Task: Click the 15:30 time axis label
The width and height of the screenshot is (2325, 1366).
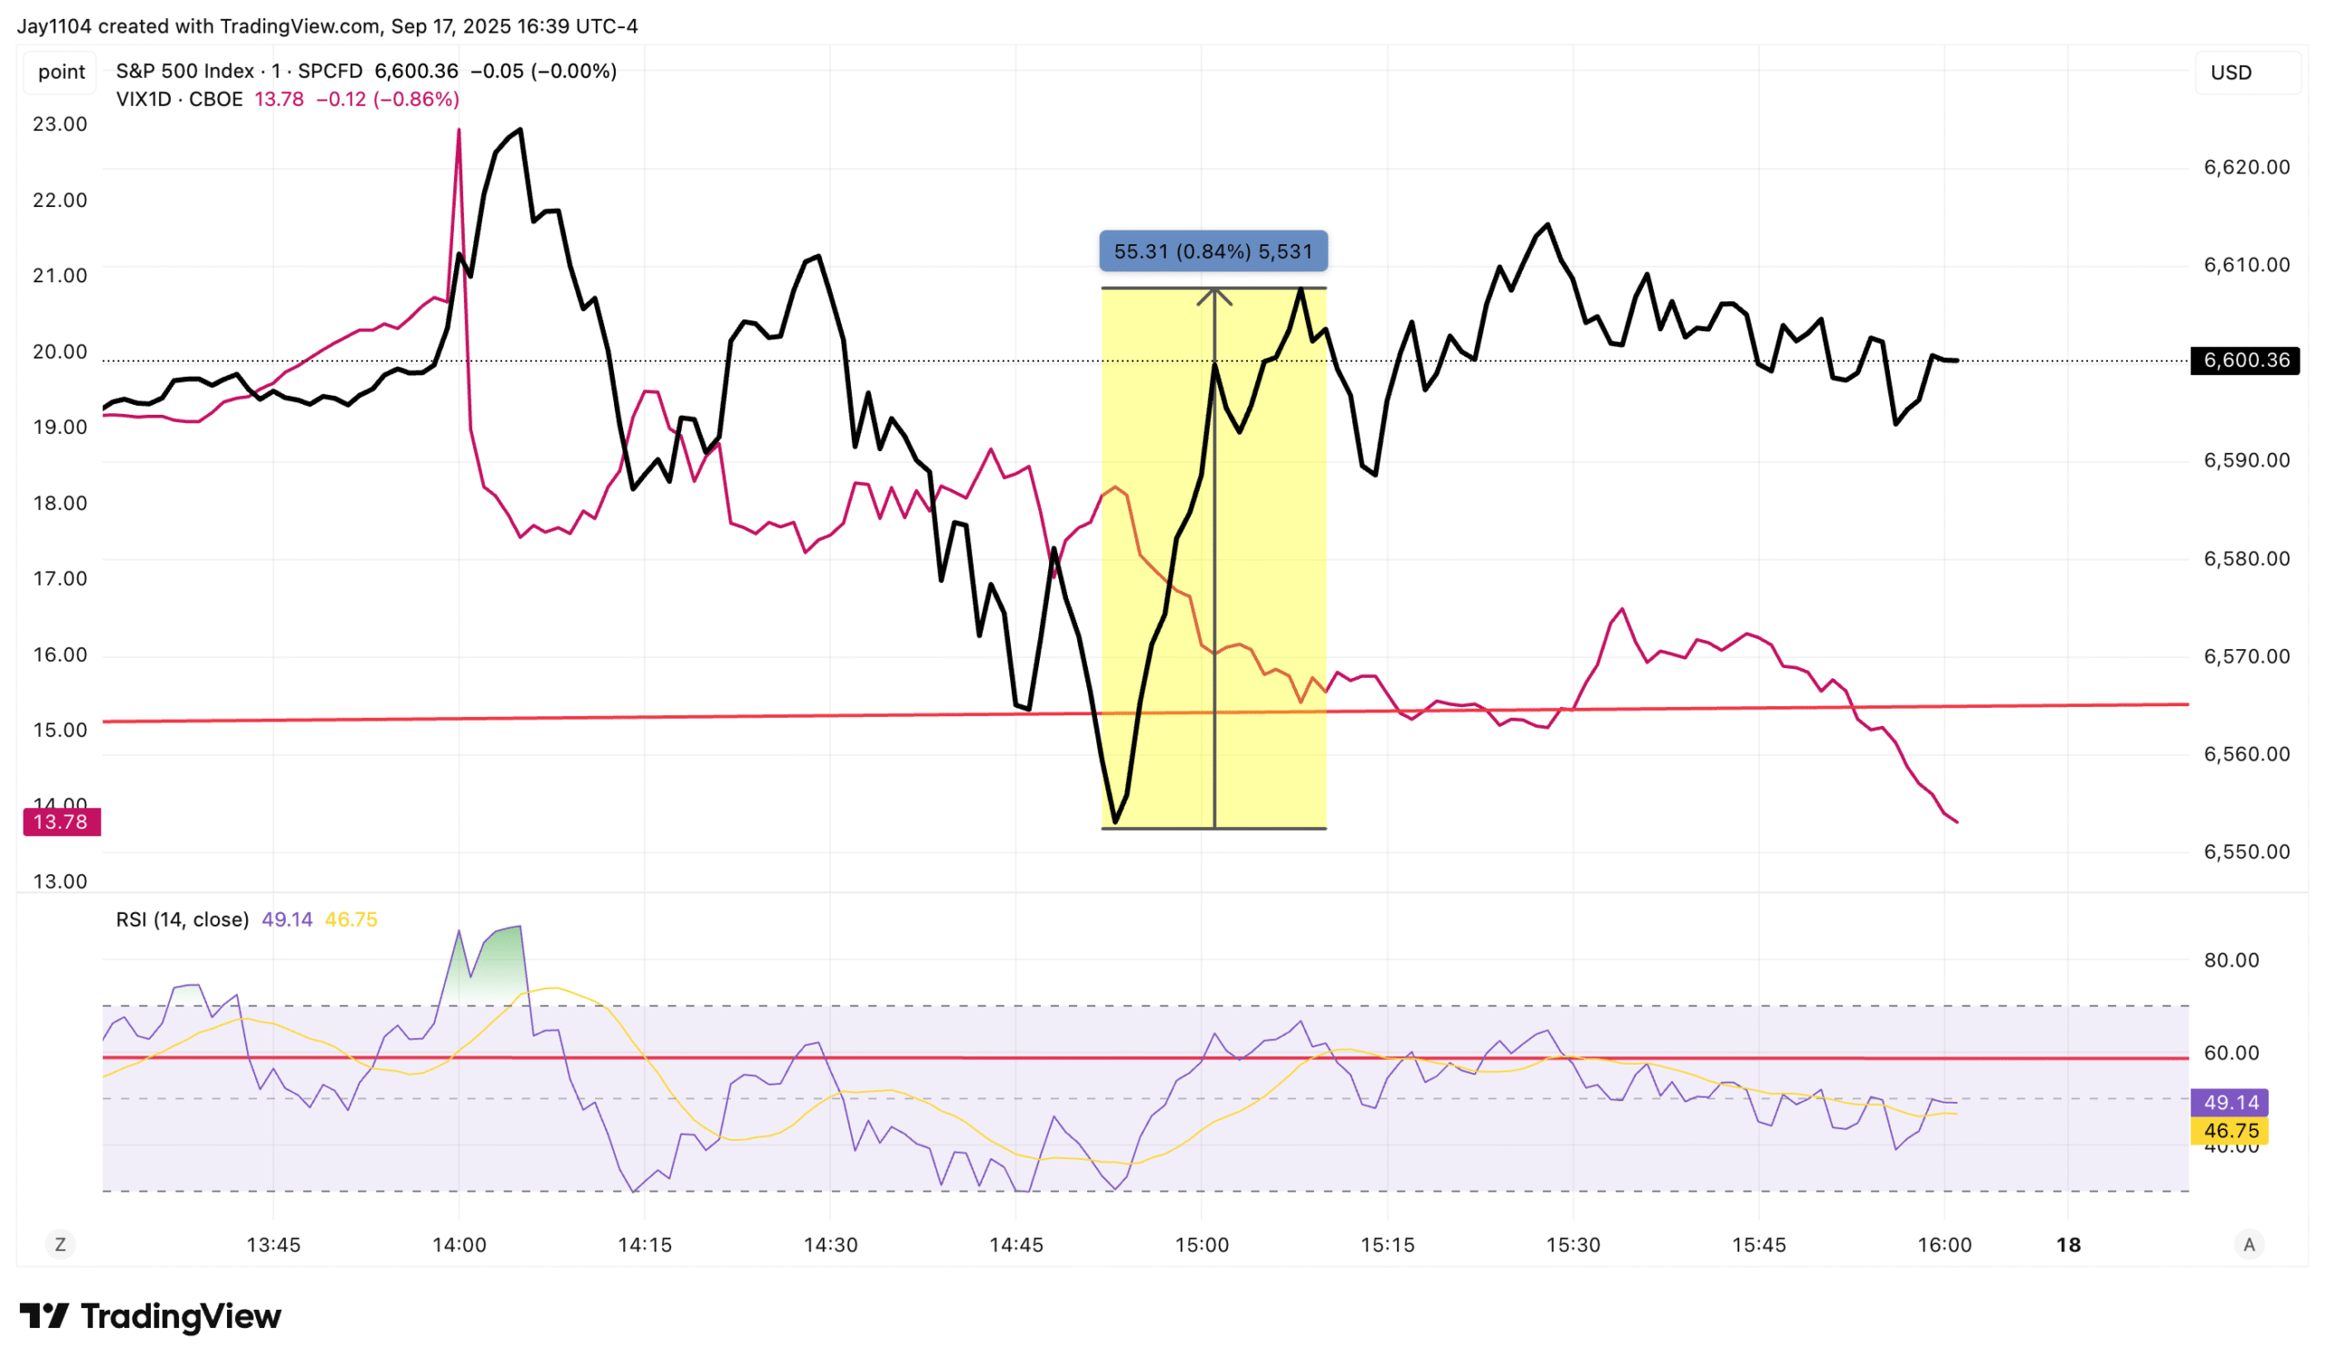Action: 1573,1245
